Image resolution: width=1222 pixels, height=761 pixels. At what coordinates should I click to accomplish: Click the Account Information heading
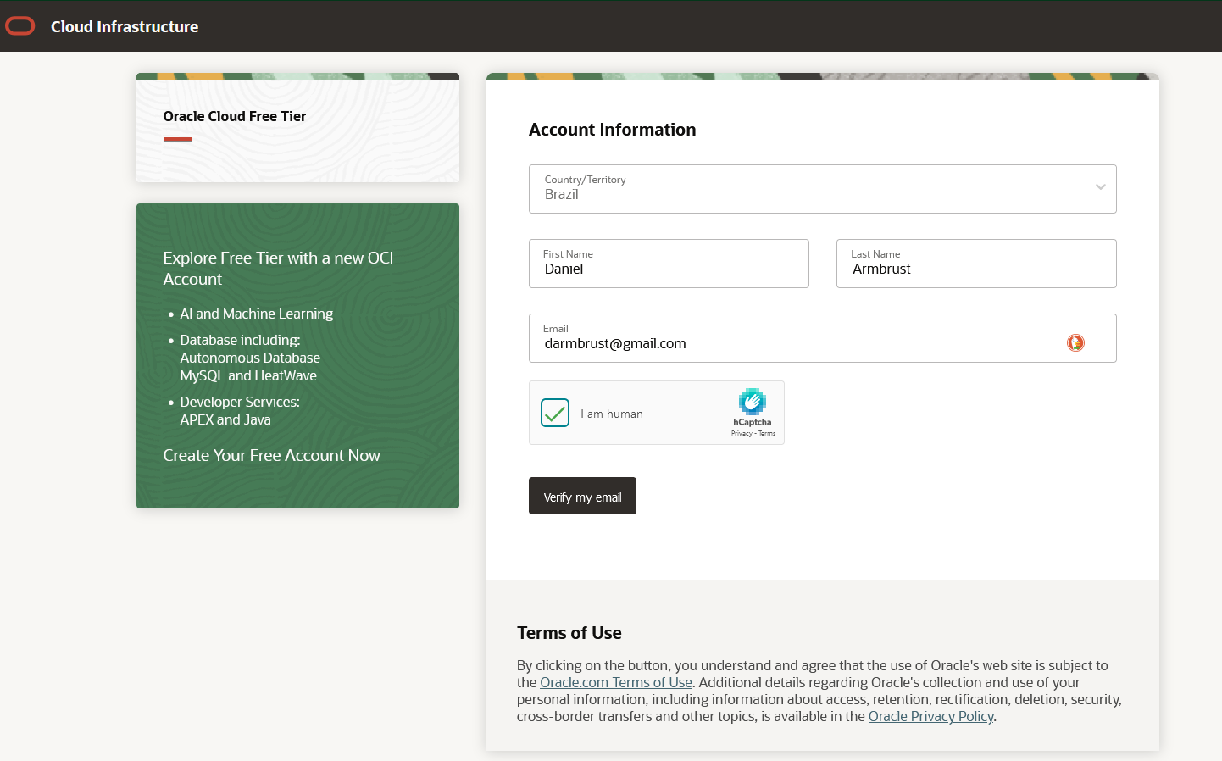coord(612,130)
